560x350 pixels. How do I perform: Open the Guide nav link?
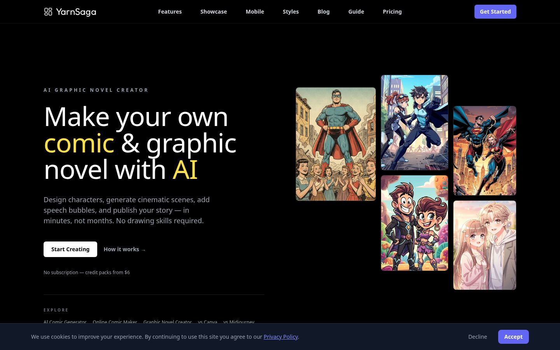[356, 12]
